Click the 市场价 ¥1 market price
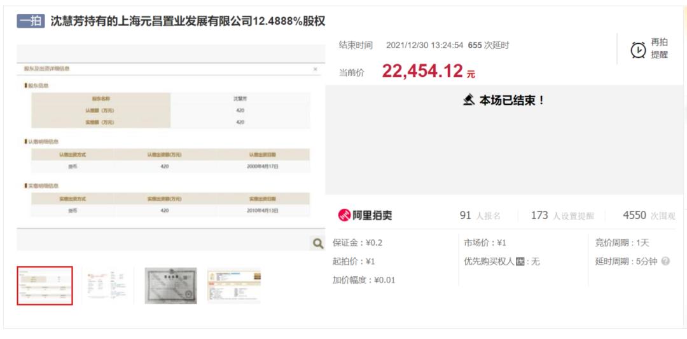The height and width of the screenshot is (339, 687). [x=485, y=243]
